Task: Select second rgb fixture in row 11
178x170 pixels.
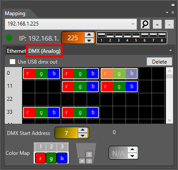Action: (x=119, y=87)
